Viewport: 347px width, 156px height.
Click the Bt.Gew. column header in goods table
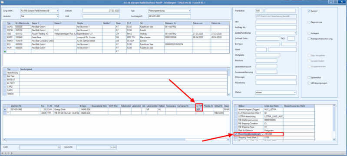tap(85, 106)
